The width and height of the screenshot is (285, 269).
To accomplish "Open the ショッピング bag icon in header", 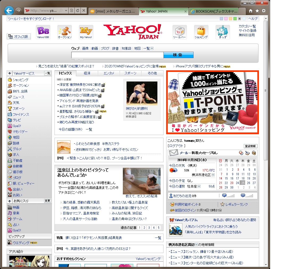I will (x=201, y=32).
